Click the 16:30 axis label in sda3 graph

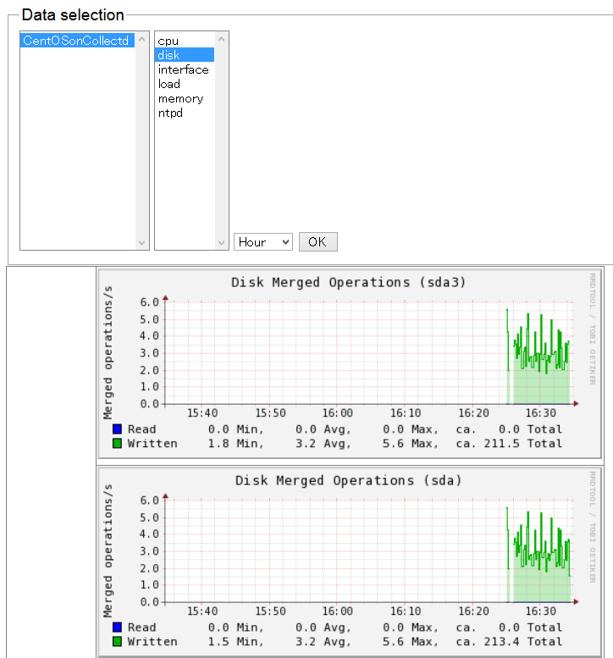541,413
